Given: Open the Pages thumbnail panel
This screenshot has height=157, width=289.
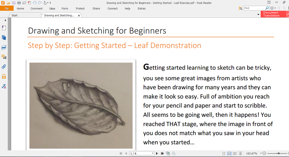Looking at the screenshot, I should pos(4,37).
